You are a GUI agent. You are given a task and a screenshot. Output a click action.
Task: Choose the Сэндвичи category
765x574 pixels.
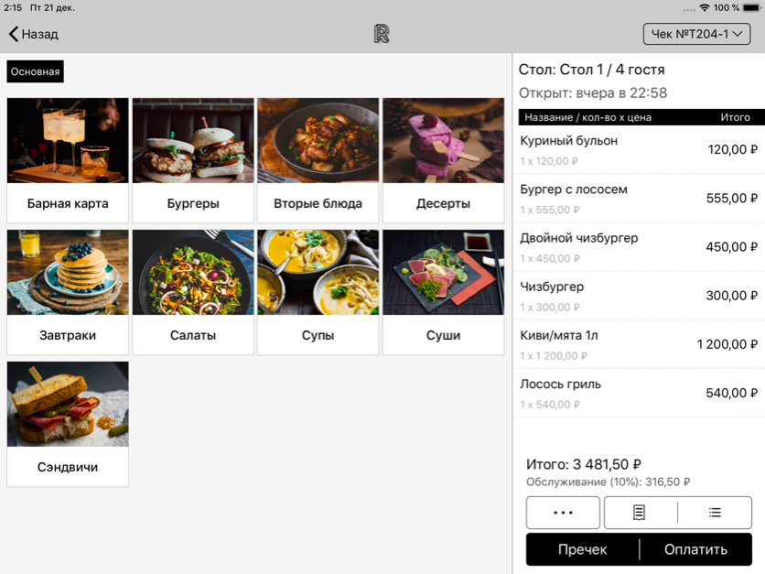68,424
